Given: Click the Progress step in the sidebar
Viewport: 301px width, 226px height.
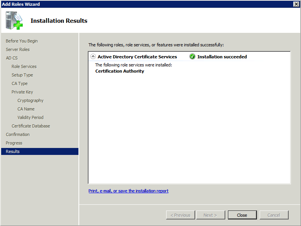Looking at the screenshot, I should point(14,143).
